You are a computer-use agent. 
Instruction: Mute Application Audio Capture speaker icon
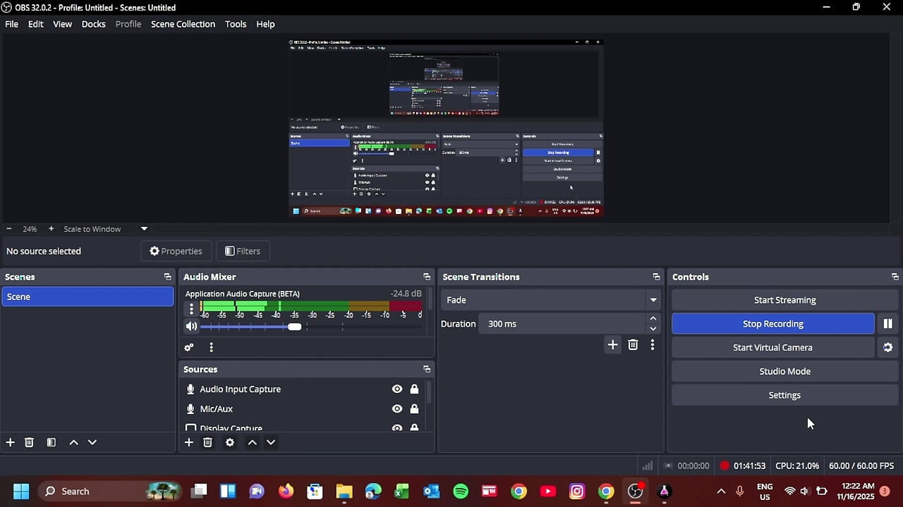191,327
